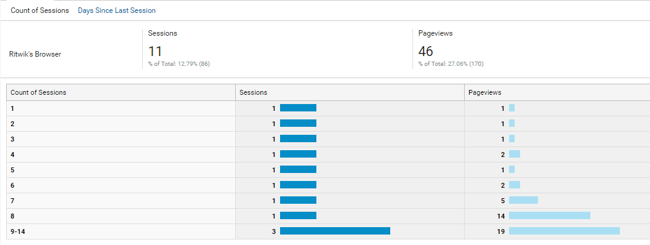Select the row with session count 1
Viewport: 650px width, 245px height.
[x=328, y=108]
